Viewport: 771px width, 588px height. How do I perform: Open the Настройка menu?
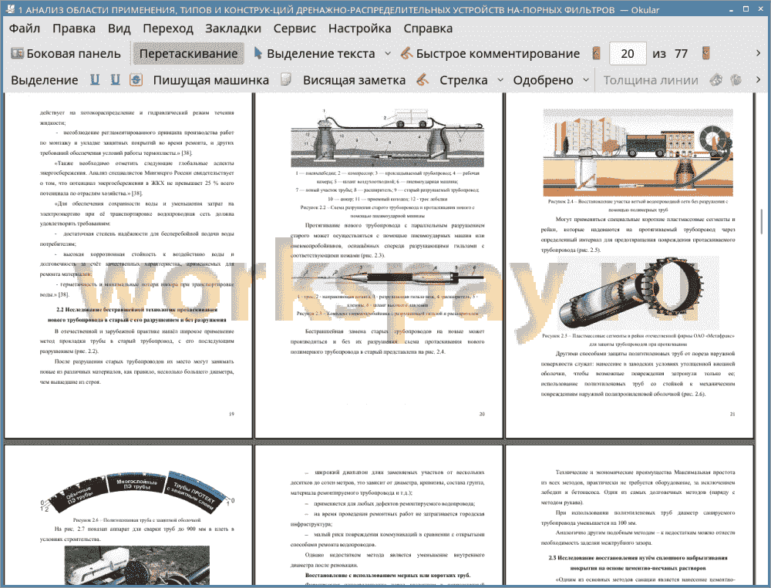359,29
